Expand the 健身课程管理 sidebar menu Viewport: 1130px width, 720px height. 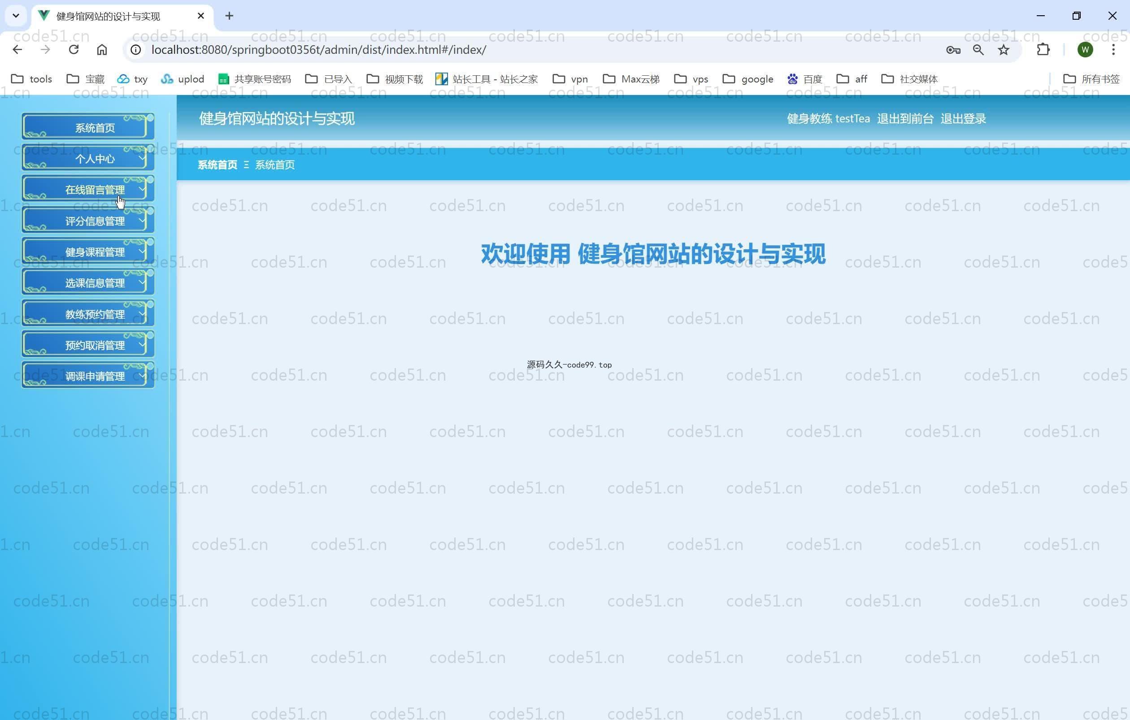88,252
